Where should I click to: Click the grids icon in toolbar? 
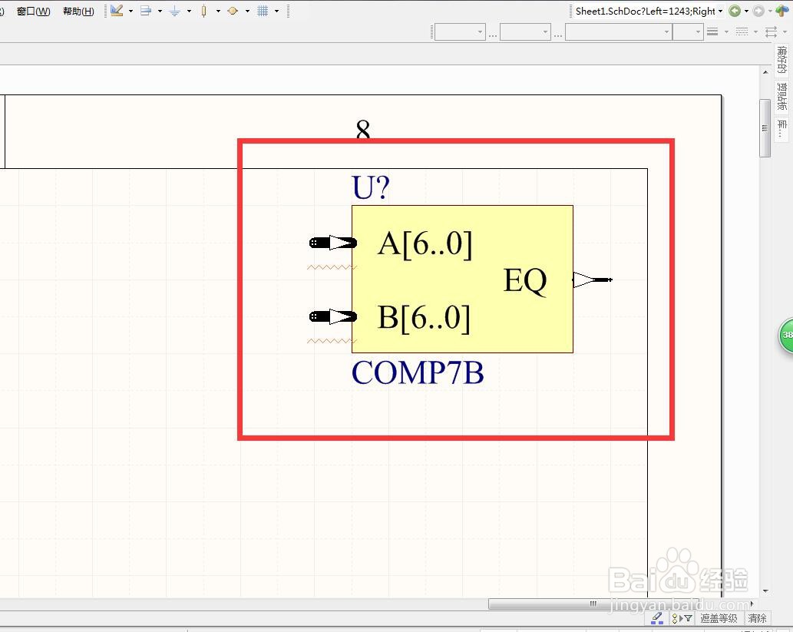tap(263, 11)
